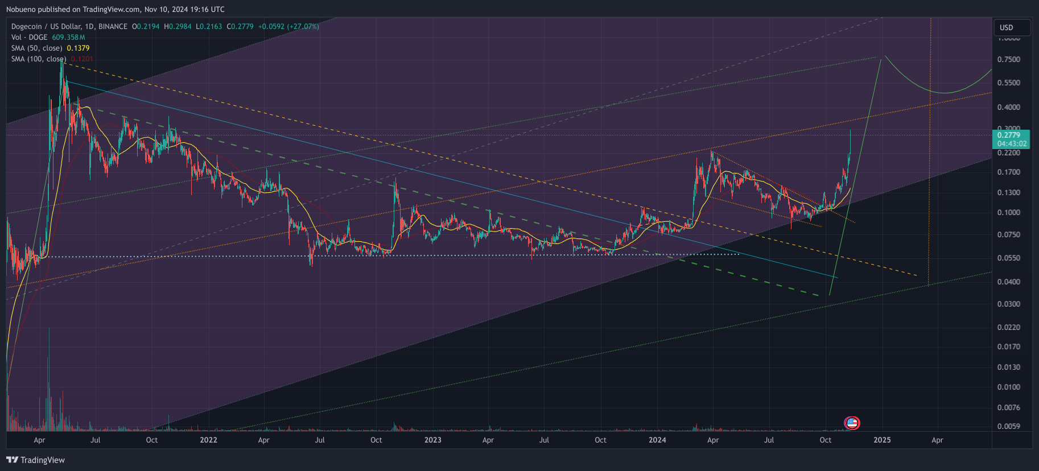Click the SMA 50 value 0.1379
Viewport: 1039px width, 471px height.
tap(78, 48)
